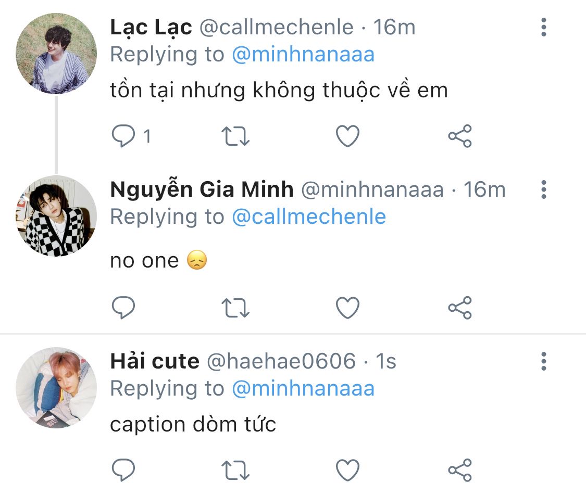Retweet the "caption dòm tức" tweet
Viewport: 586px width, 495px height.
(x=236, y=471)
